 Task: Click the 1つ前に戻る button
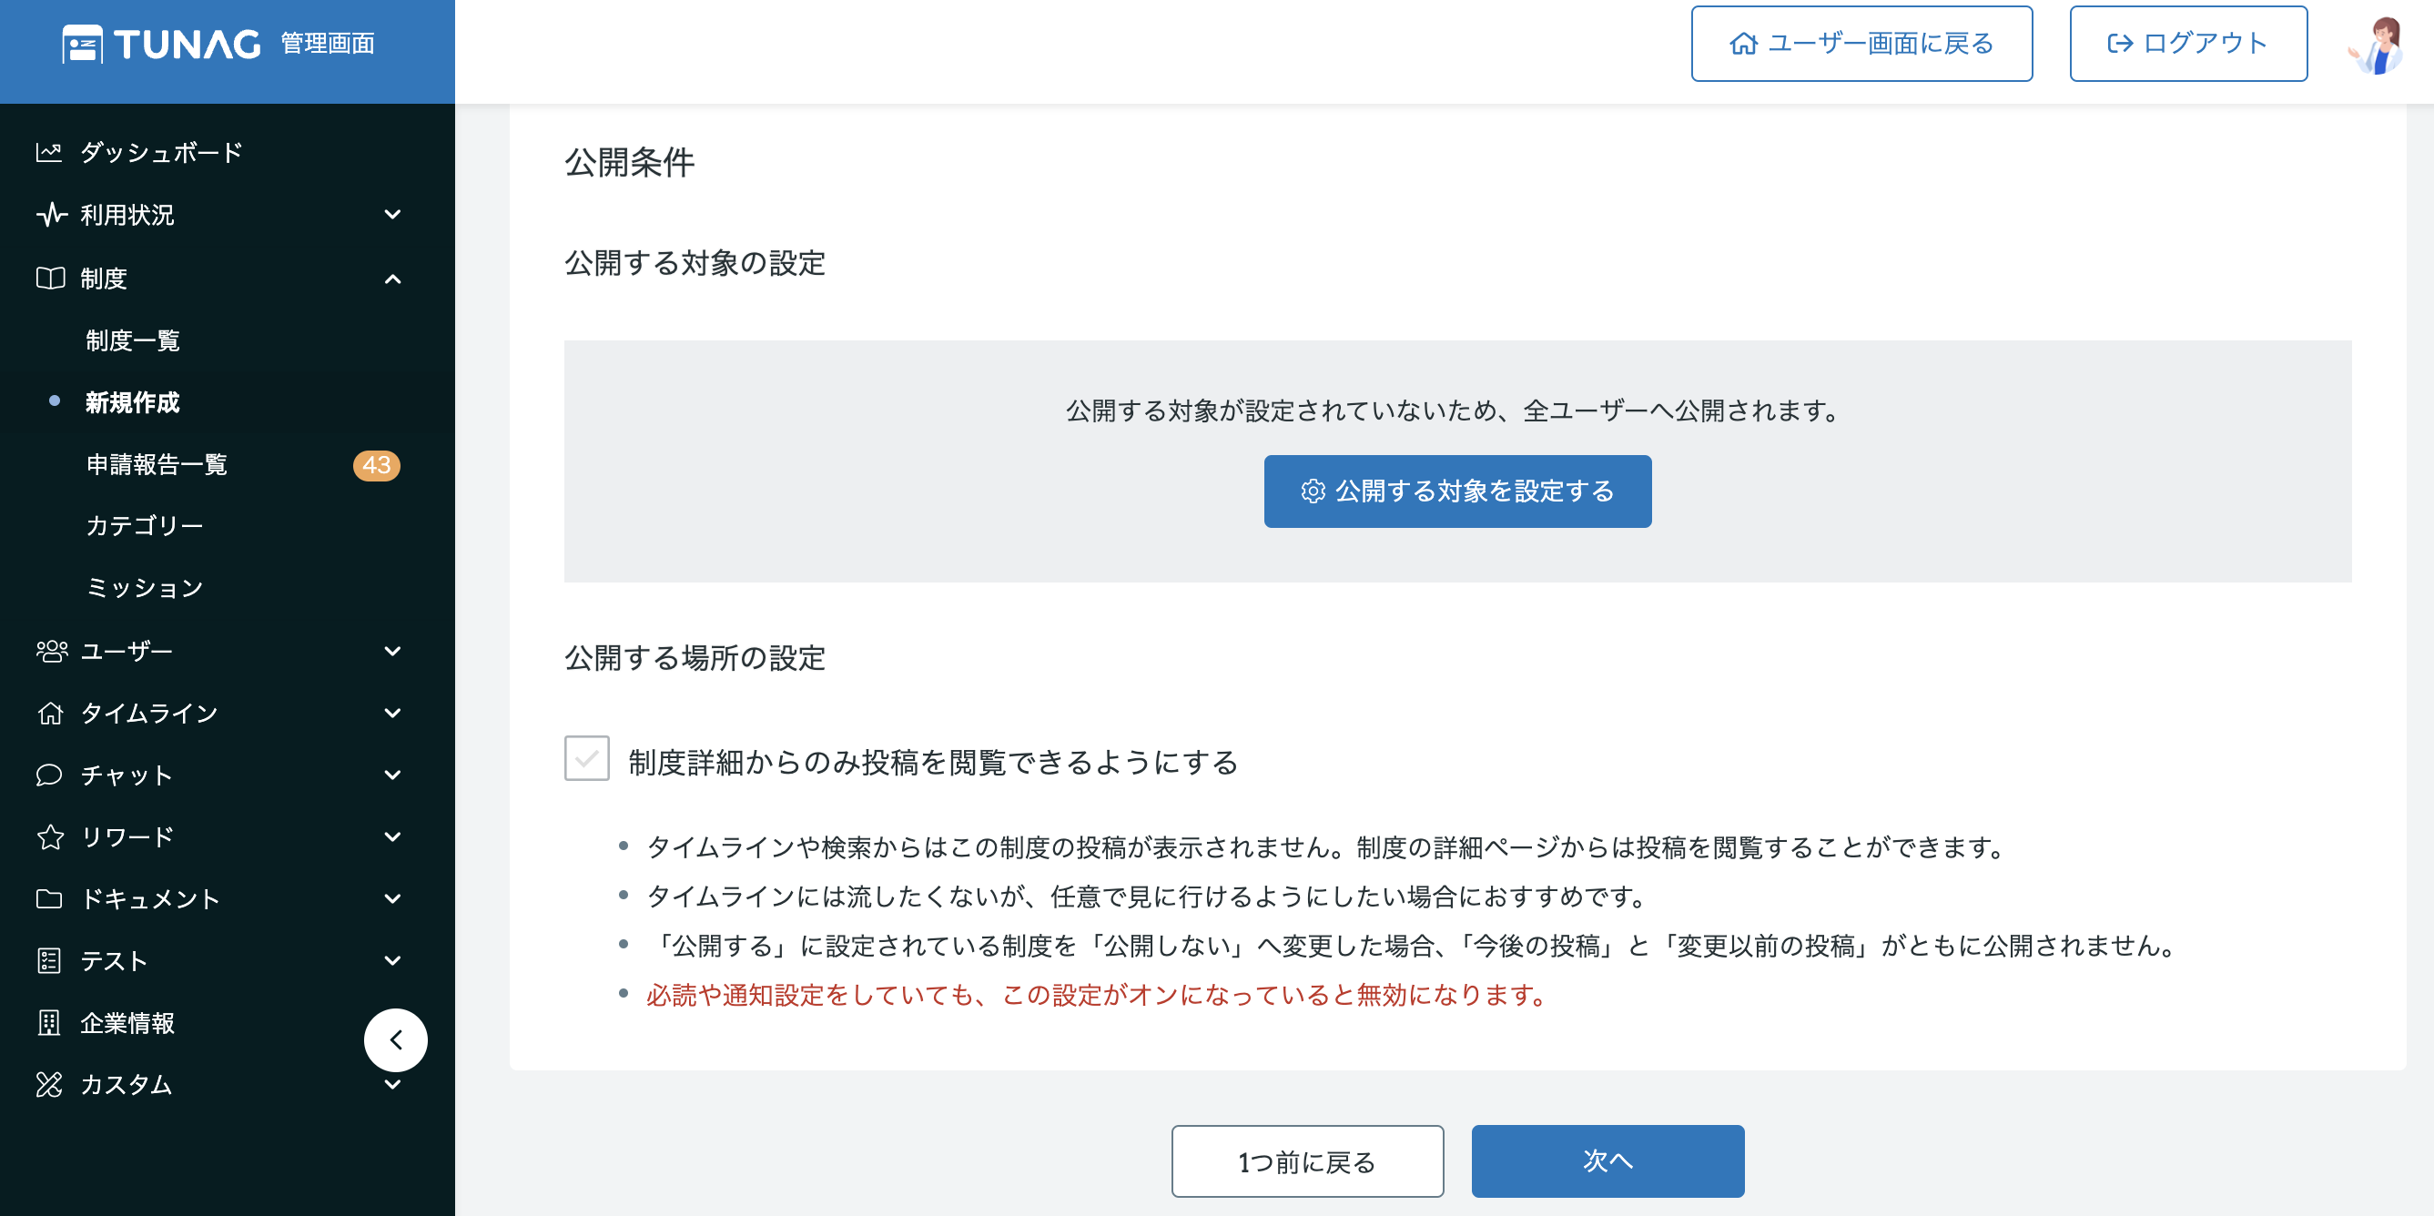tap(1307, 1161)
